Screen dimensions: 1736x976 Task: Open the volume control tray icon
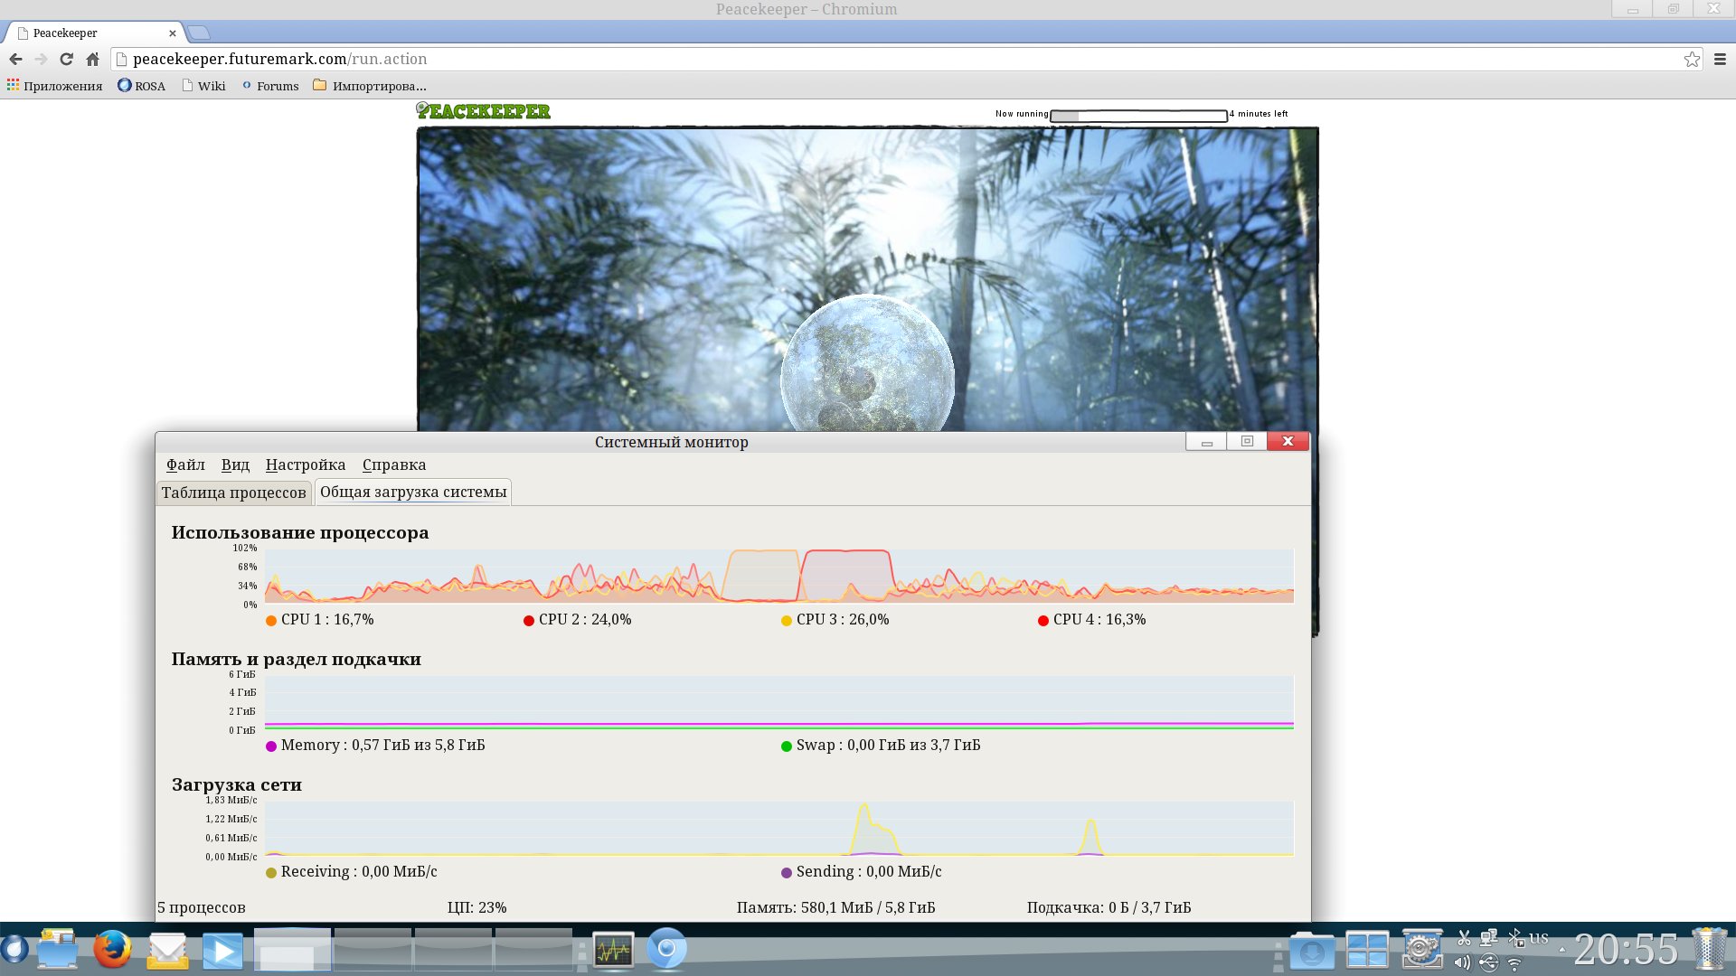click(1462, 963)
